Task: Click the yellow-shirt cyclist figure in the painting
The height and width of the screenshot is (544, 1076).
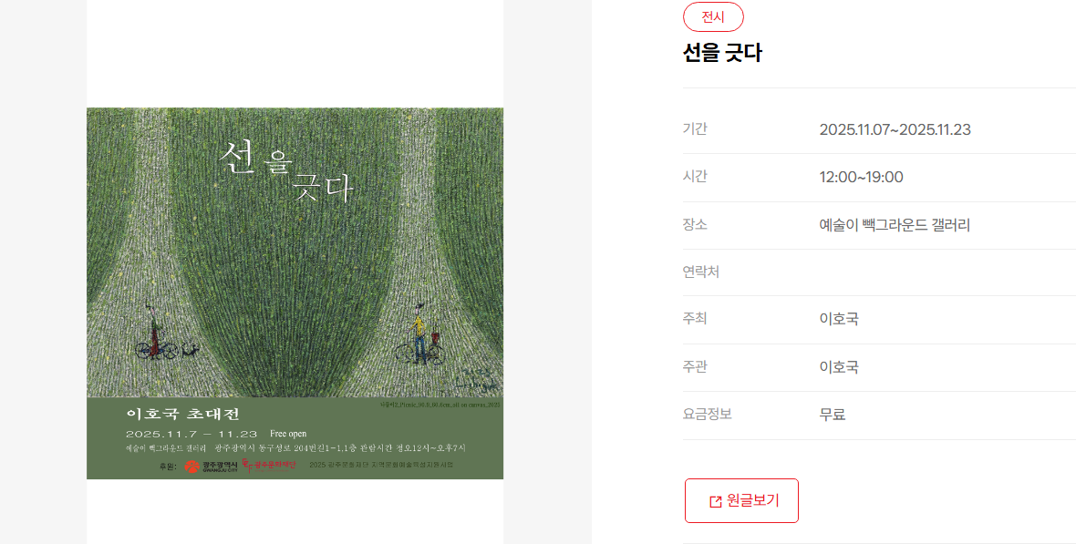Action: point(418,334)
